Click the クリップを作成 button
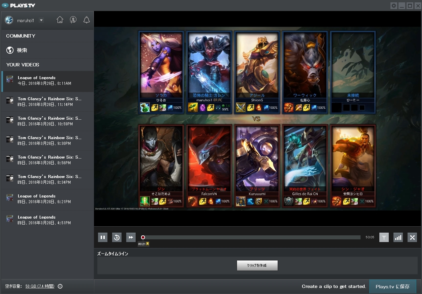Viewport: 422px width, 294px height. 257,266
